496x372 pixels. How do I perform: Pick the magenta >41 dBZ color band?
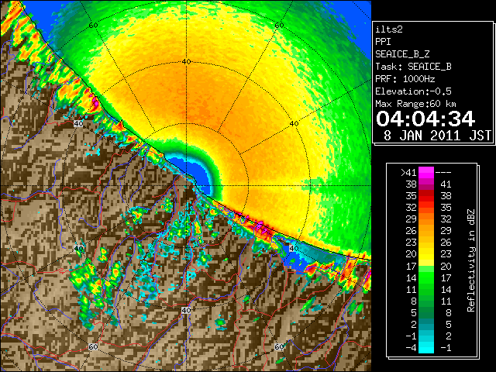(x=426, y=173)
